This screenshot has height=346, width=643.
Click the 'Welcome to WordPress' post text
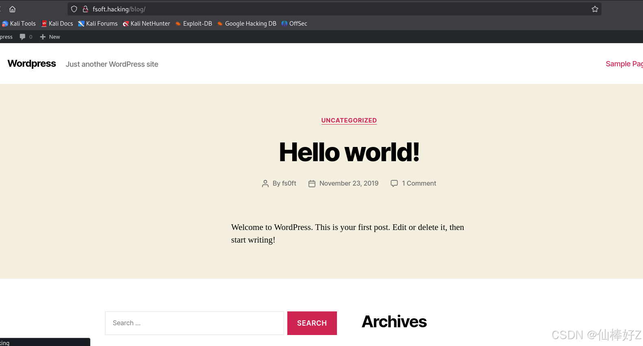pos(348,233)
